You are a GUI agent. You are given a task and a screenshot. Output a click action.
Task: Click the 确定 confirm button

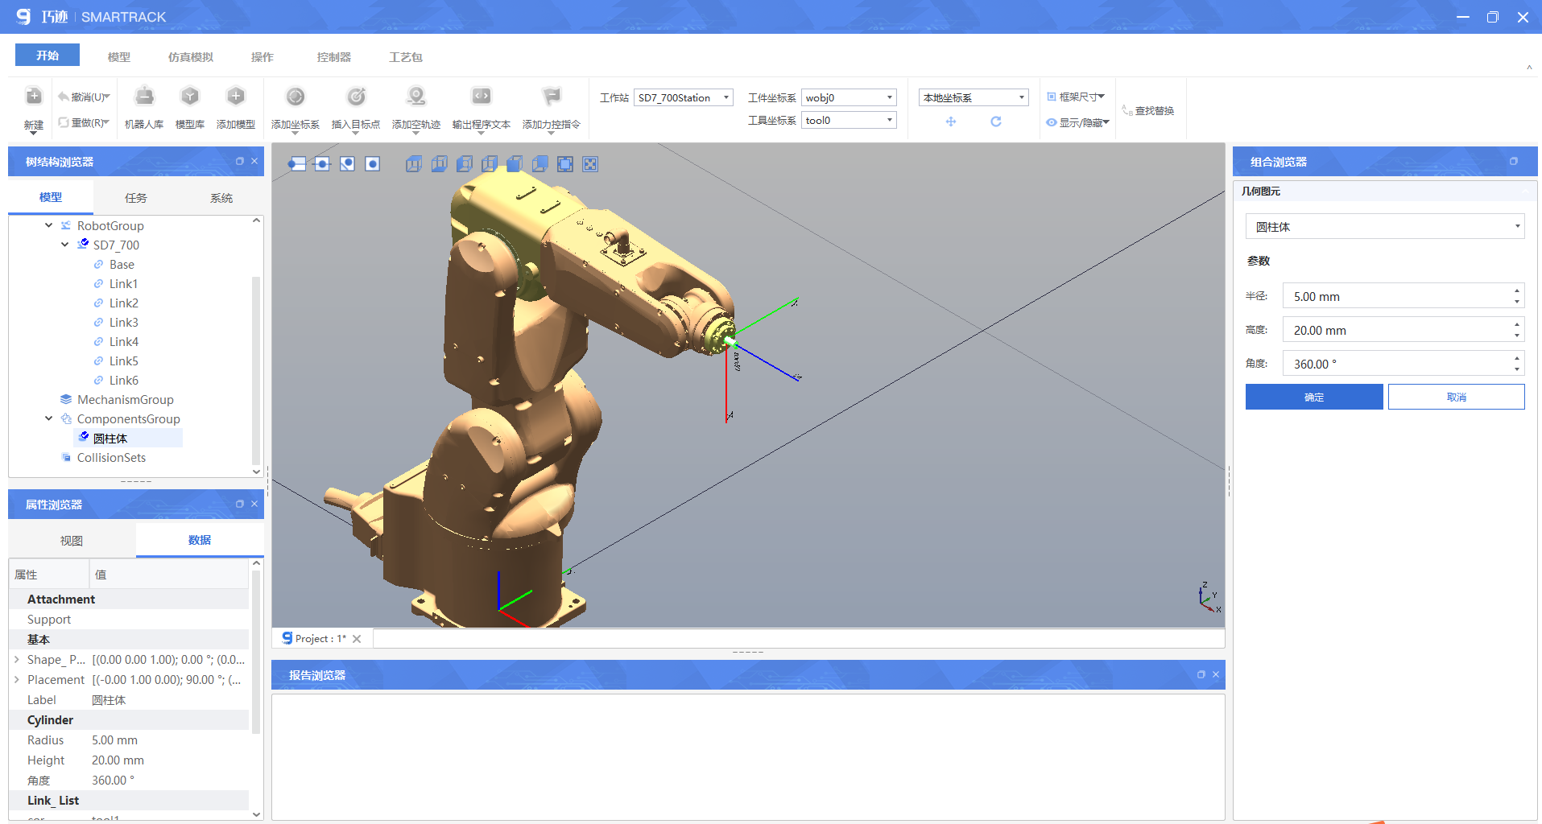tap(1314, 397)
